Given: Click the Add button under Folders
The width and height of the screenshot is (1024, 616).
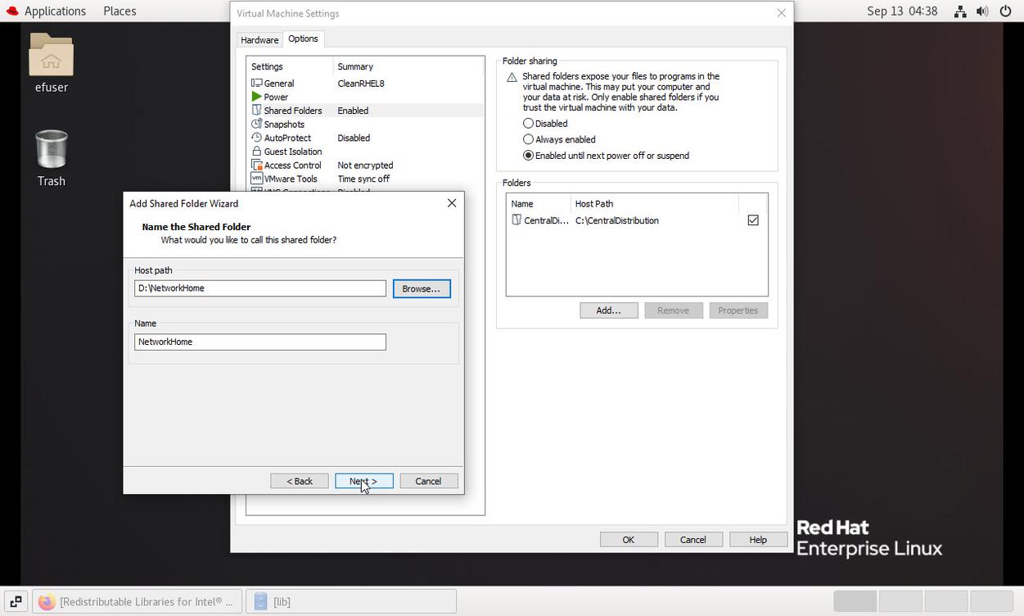Looking at the screenshot, I should click(608, 310).
